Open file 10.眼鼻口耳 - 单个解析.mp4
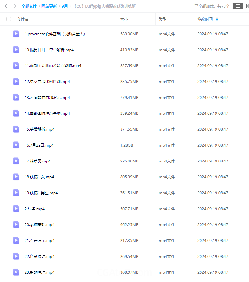249x282 pixels. click(x=49, y=50)
